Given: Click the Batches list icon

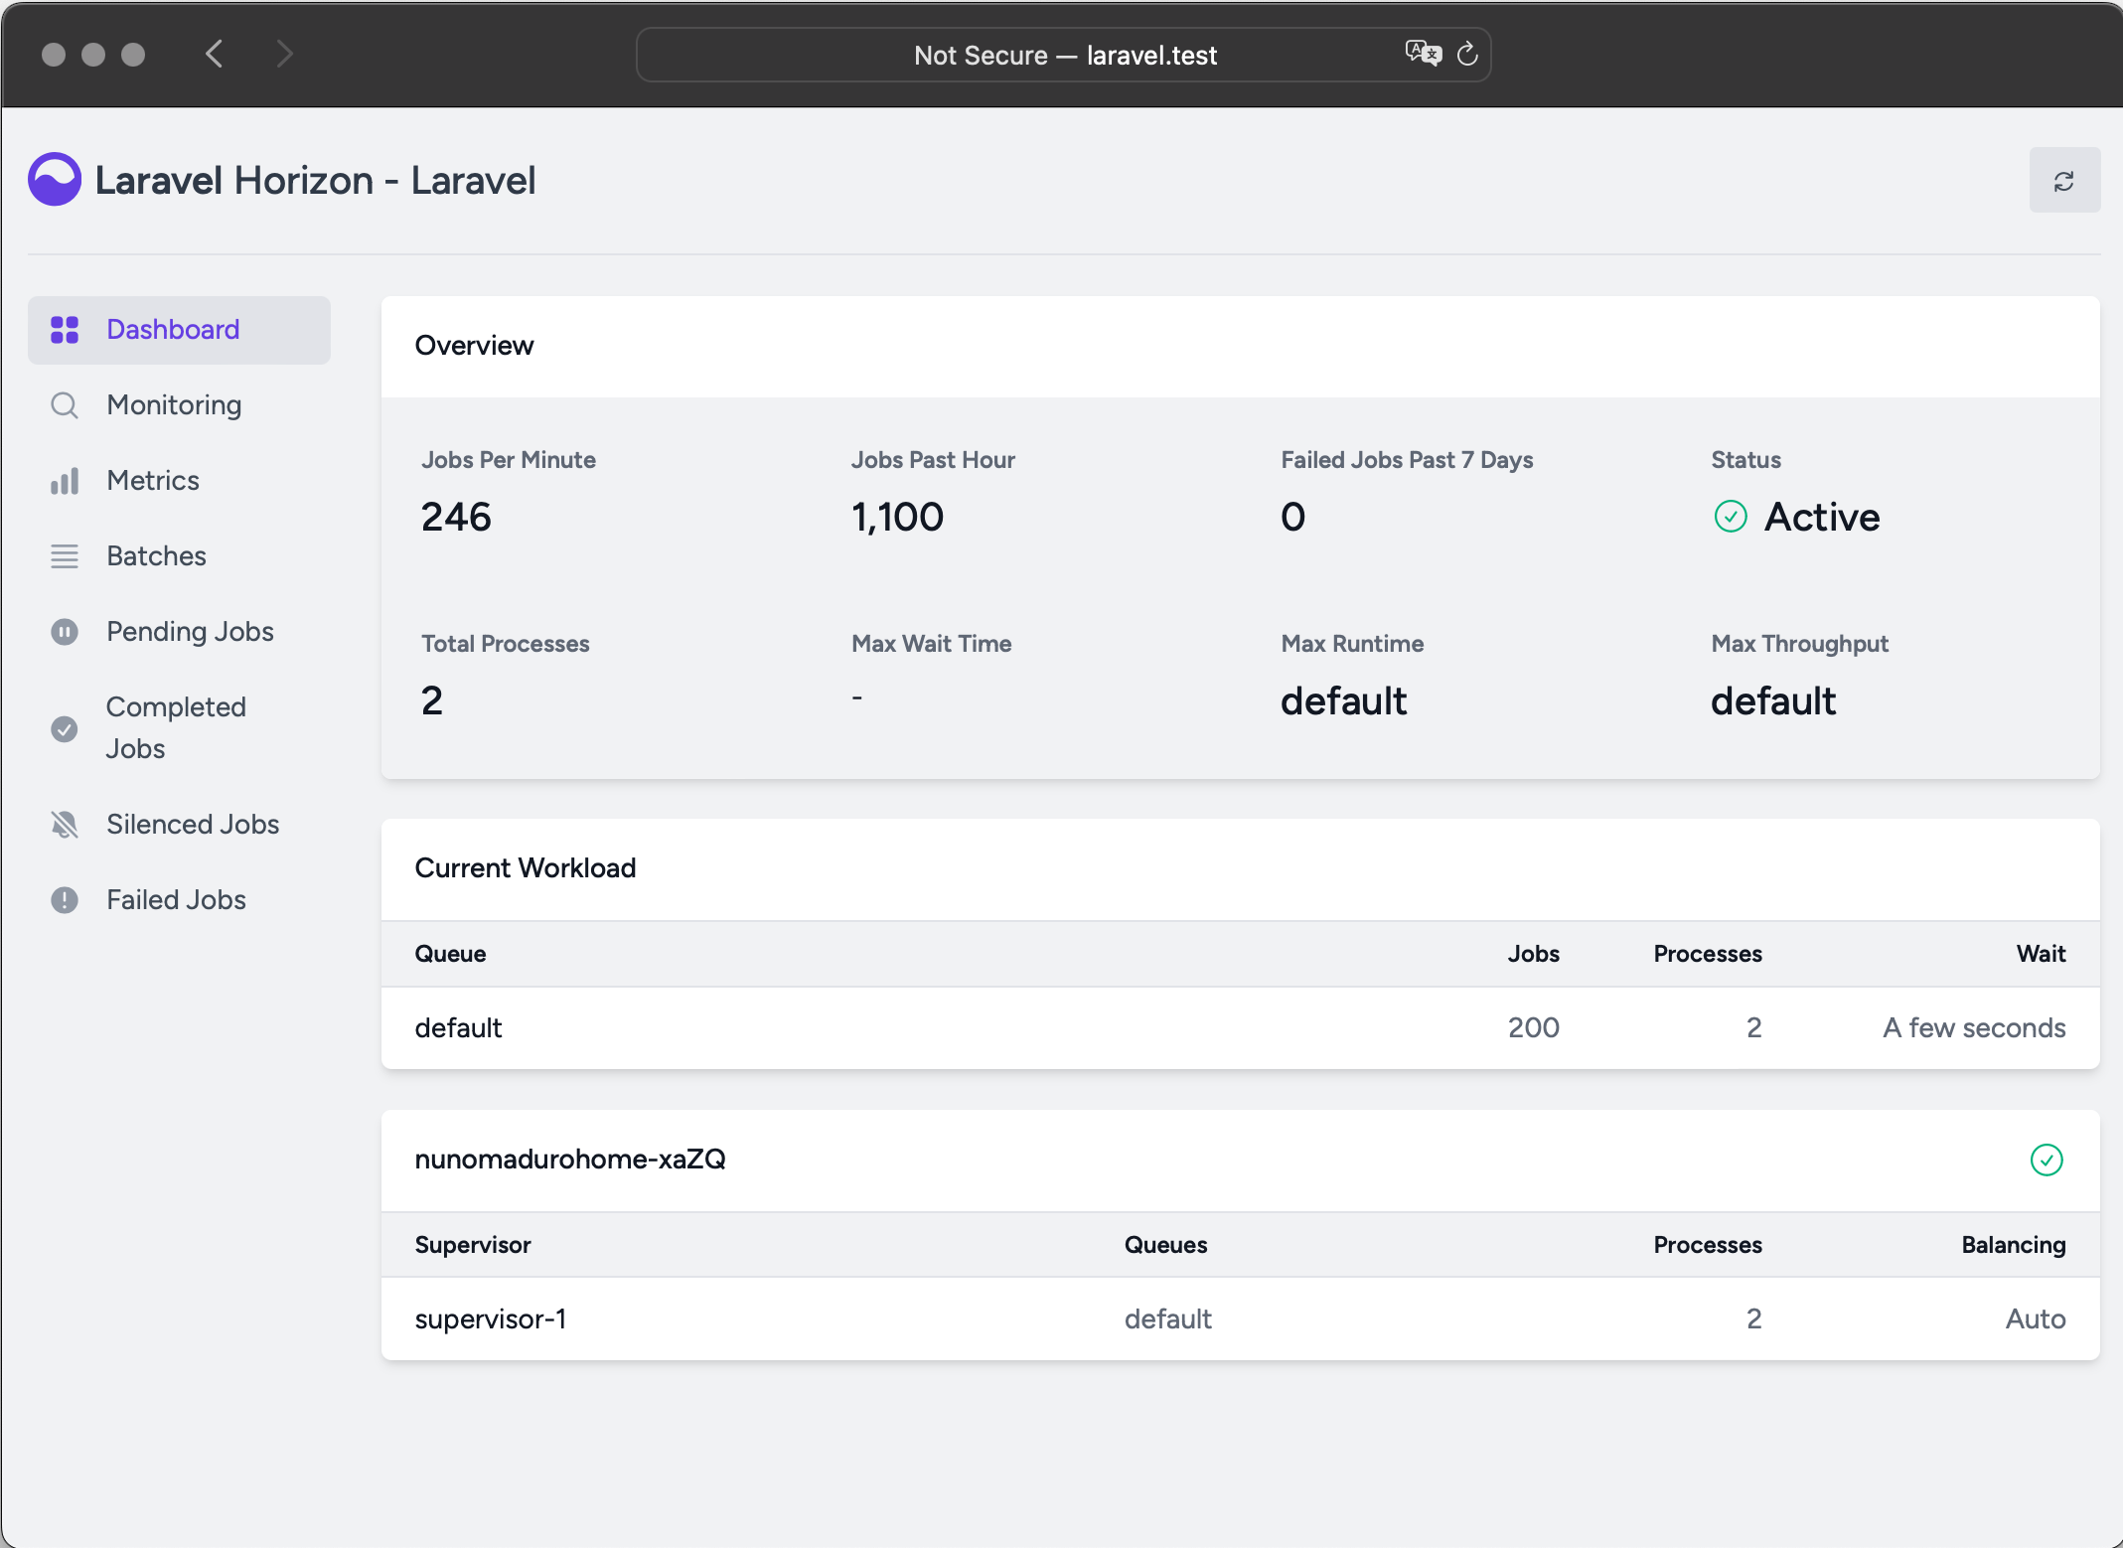Looking at the screenshot, I should (x=65, y=556).
